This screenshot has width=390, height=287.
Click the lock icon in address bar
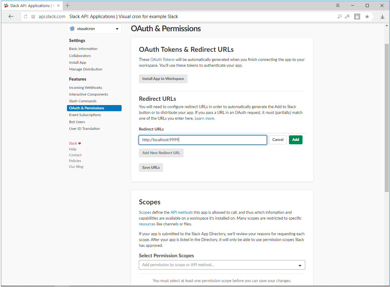click(x=357, y=17)
